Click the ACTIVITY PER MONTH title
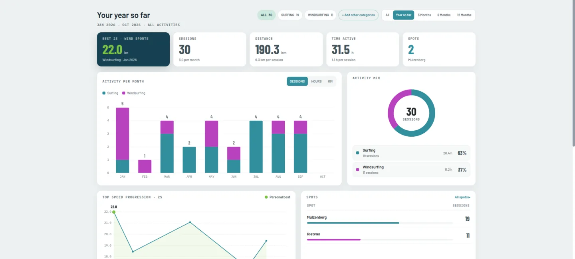 pyautogui.click(x=123, y=81)
